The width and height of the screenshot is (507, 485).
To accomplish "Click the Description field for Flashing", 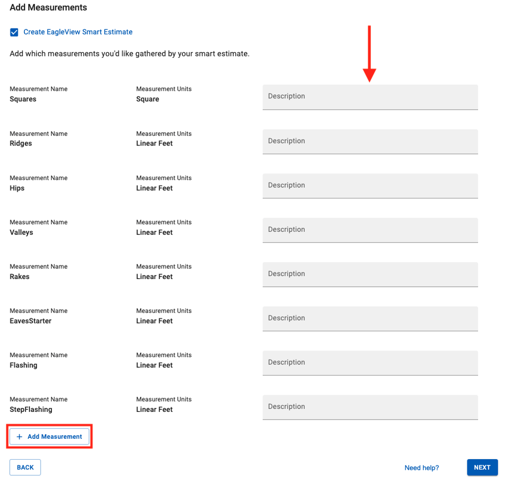I will 370,362.
